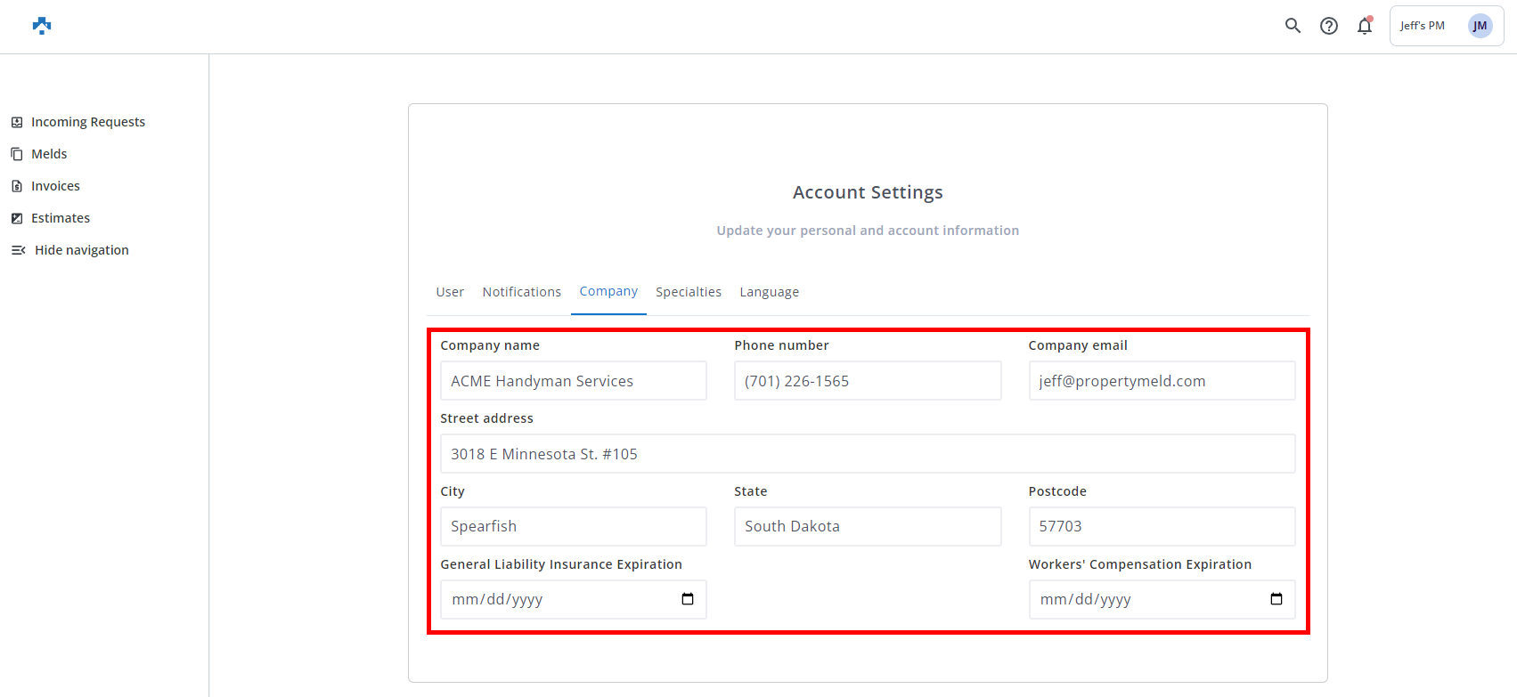1517x697 pixels.
Task: Select the Language tab
Action: [769, 292]
